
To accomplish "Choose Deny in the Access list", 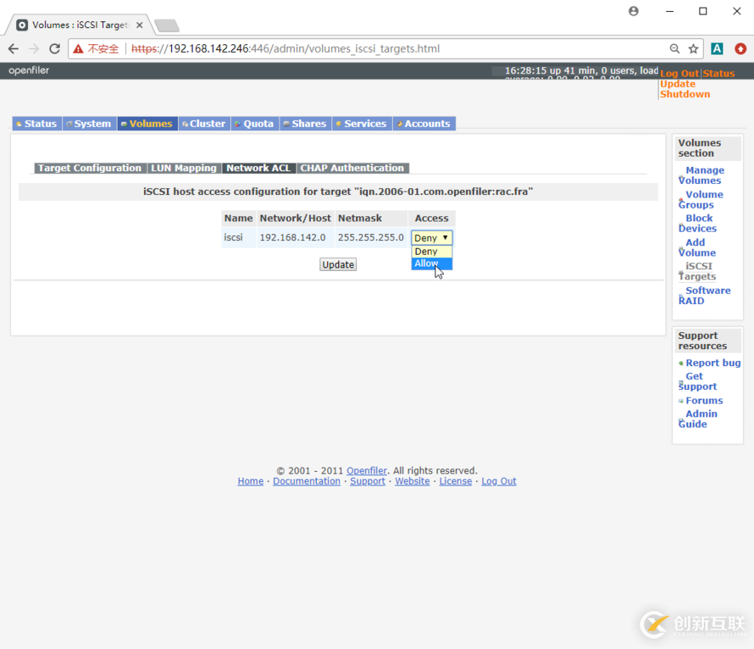I will click(426, 252).
